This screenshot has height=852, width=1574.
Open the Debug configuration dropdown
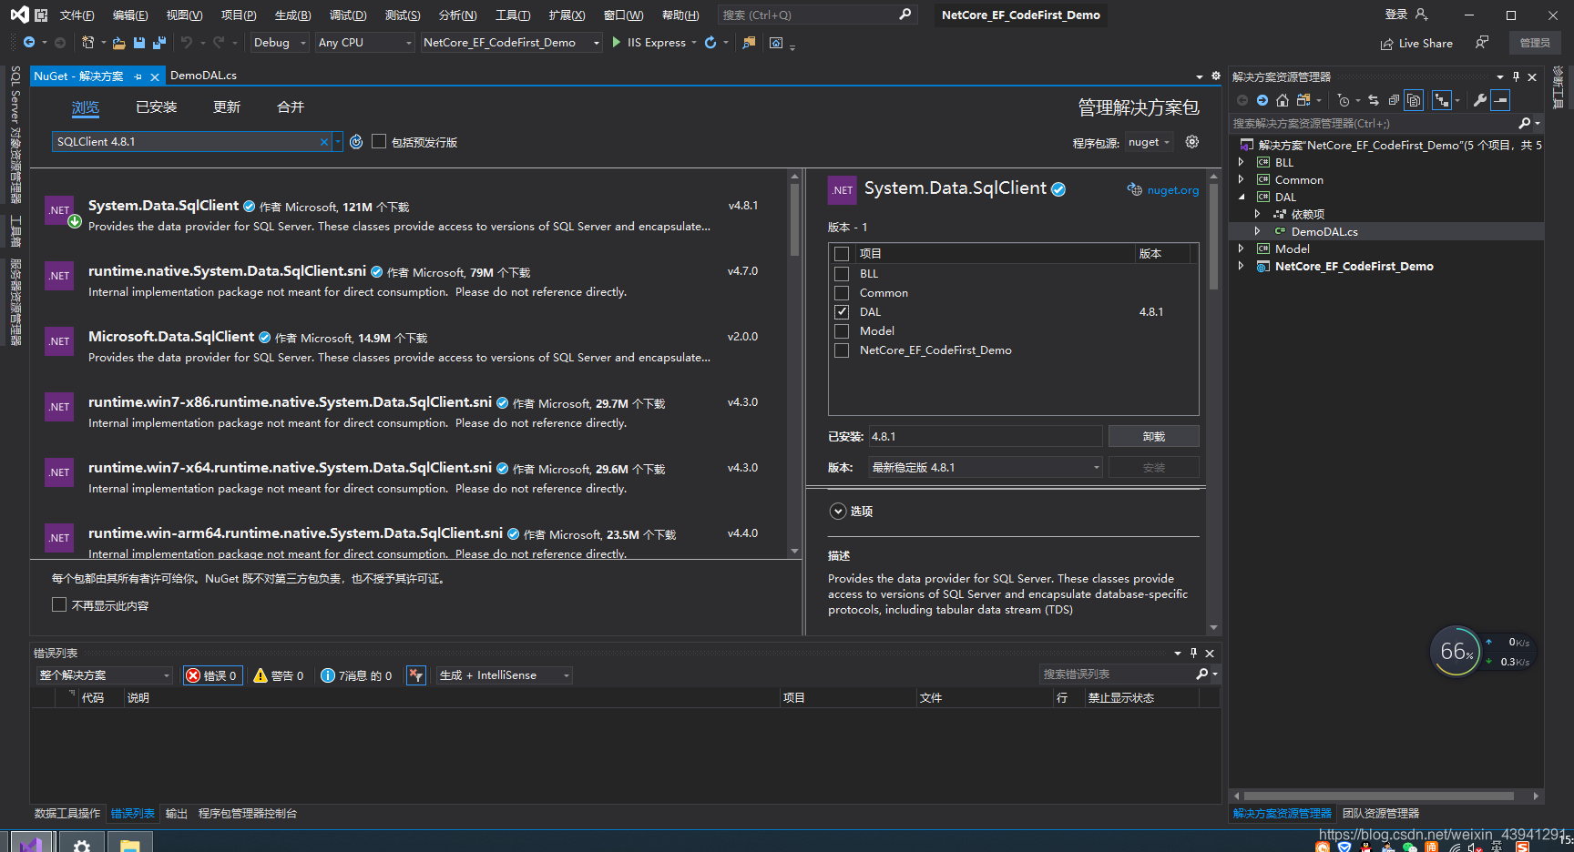(x=280, y=43)
